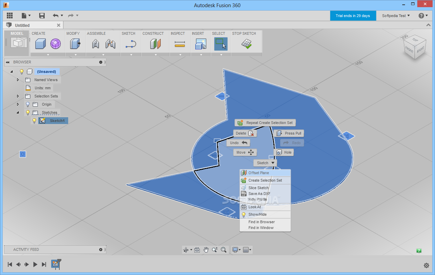Choose Offset Plane from context menu
Screen dimensions: 435x275
[265, 173]
